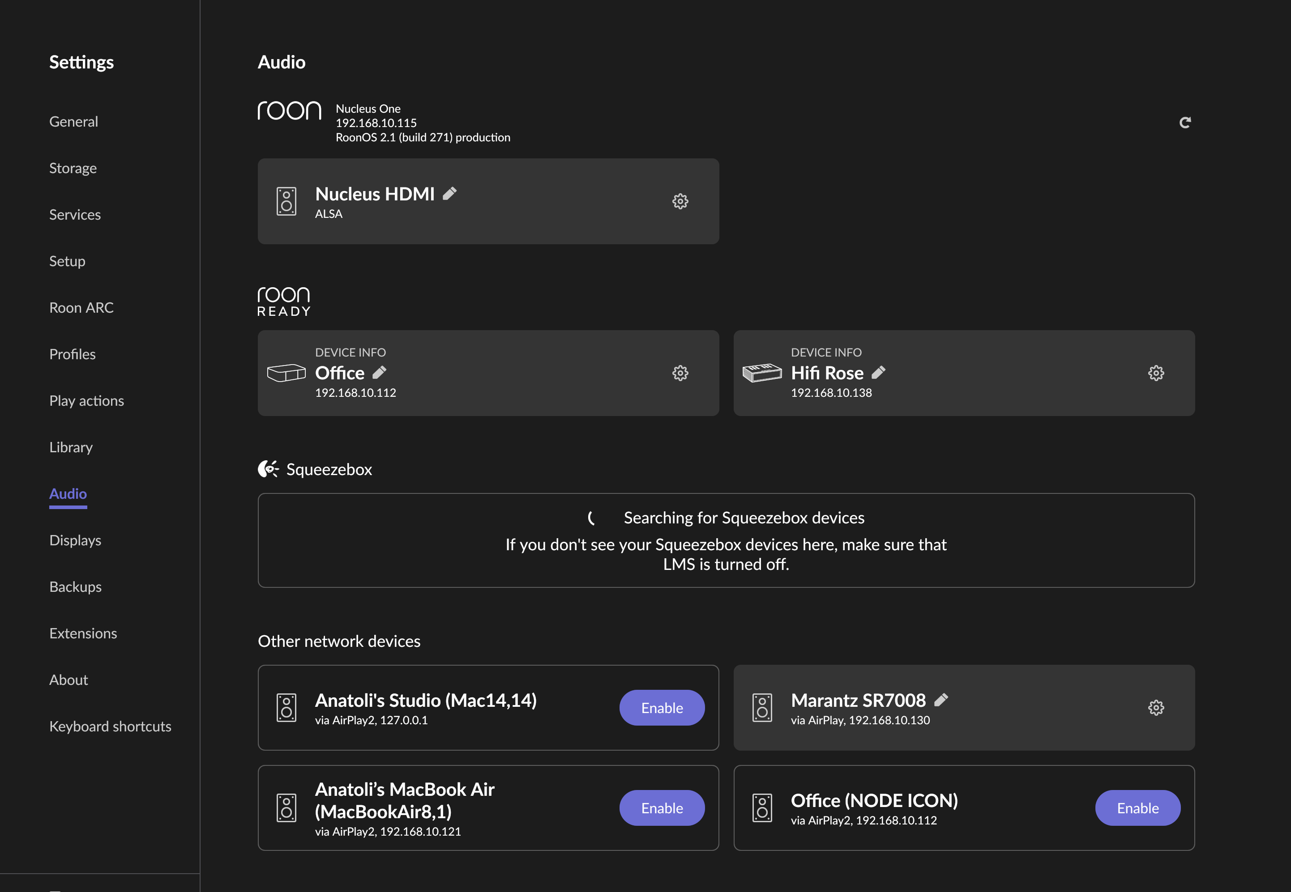Open Nucleus HDMI device settings gear
The image size is (1291, 892).
coord(680,201)
